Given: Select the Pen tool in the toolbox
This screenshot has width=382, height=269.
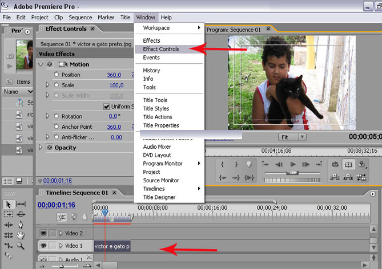Looking at the screenshot, I should pyautogui.click(x=21, y=225).
